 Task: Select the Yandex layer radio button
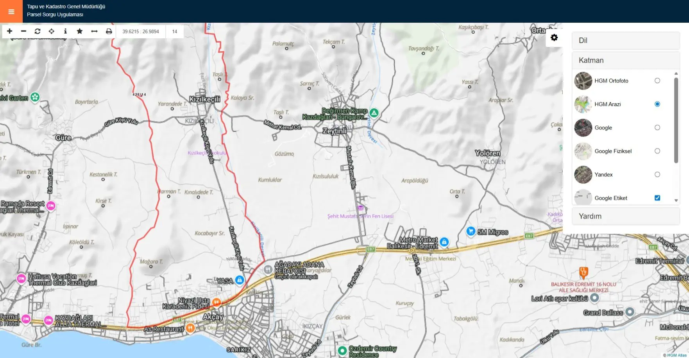pos(657,174)
